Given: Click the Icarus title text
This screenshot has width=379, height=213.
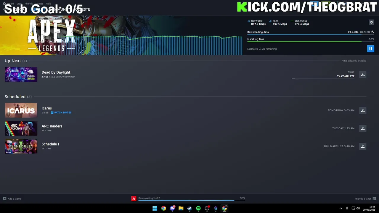Looking at the screenshot, I should [x=47, y=108].
